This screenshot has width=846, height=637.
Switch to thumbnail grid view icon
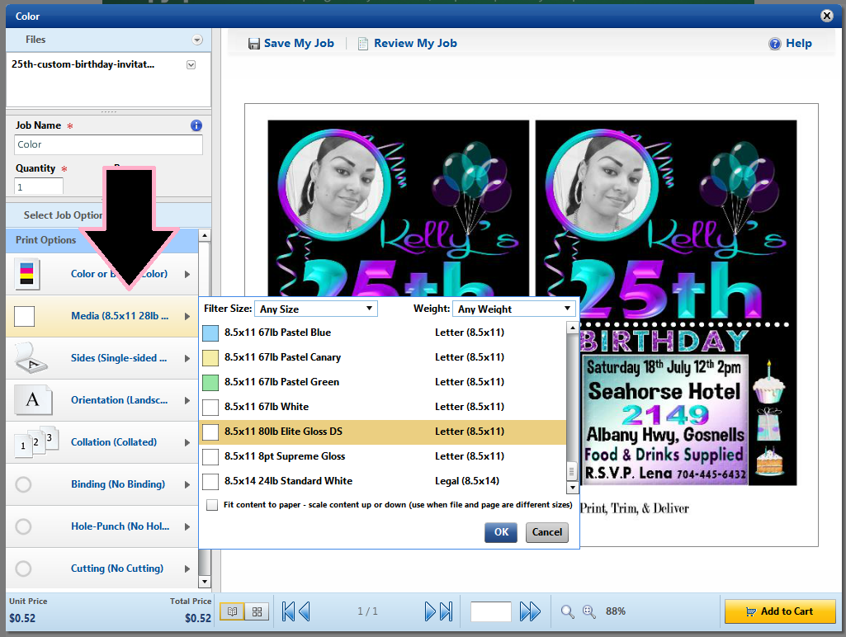click(x=257, y=611)
